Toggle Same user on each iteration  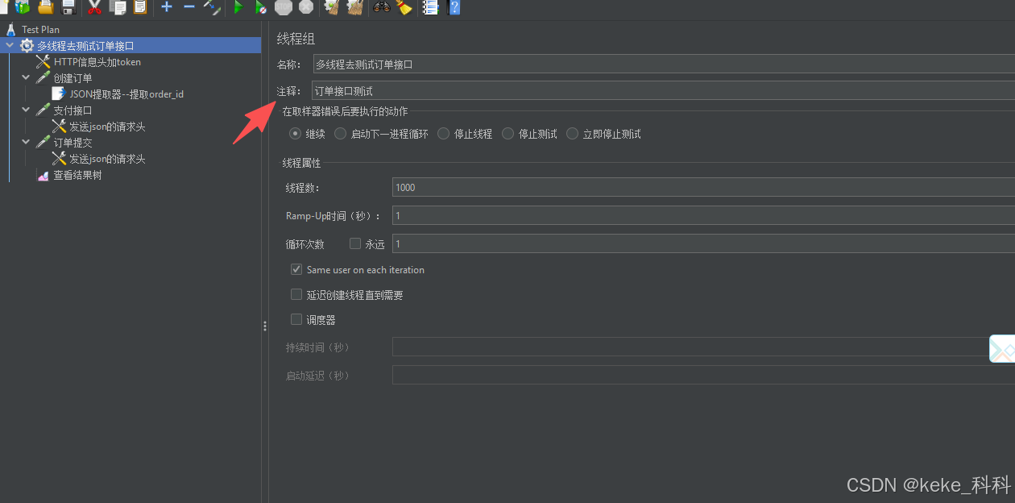click(296, 269)
